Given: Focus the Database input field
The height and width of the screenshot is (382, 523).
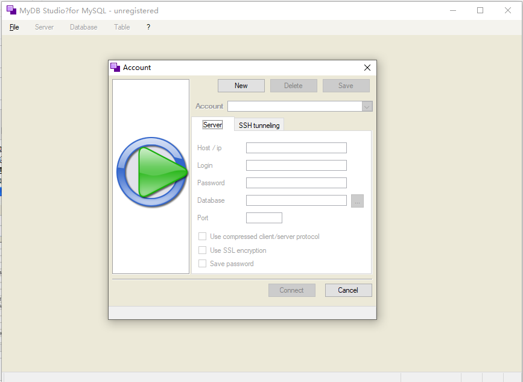Looking at the screenshot, I should click(x=296, y=200).
